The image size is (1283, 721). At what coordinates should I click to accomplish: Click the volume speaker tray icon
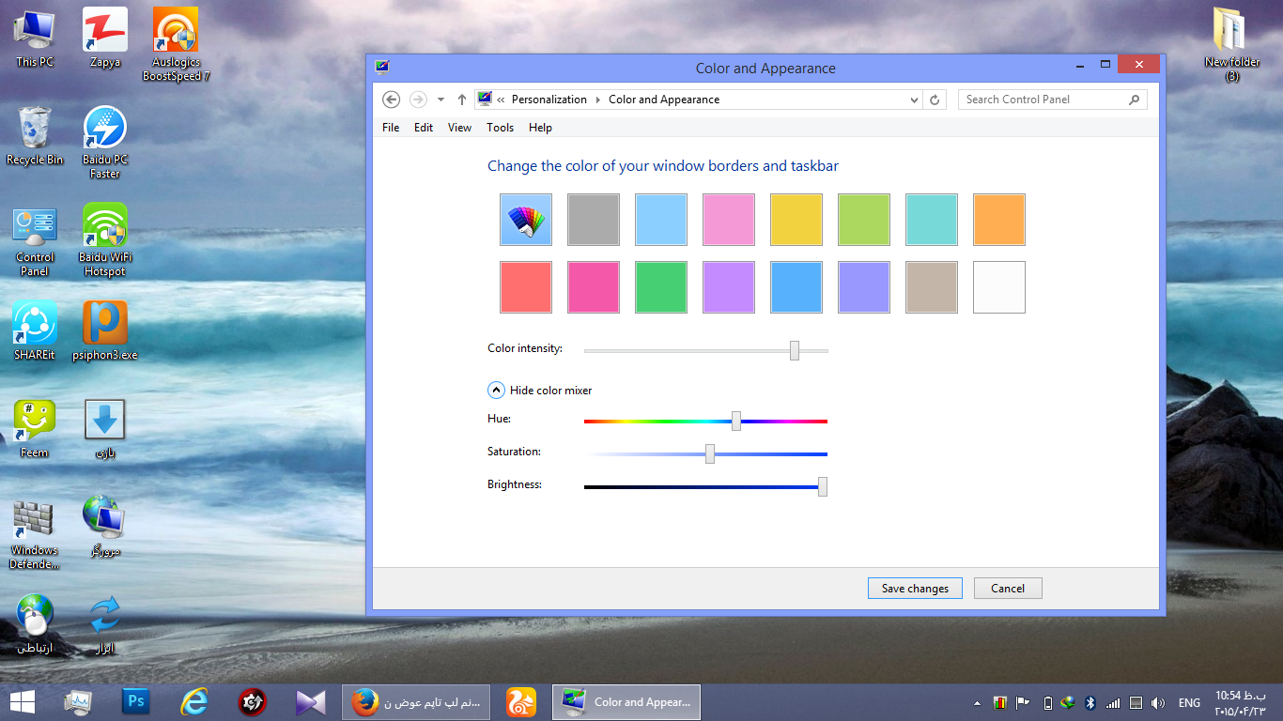1157,702
